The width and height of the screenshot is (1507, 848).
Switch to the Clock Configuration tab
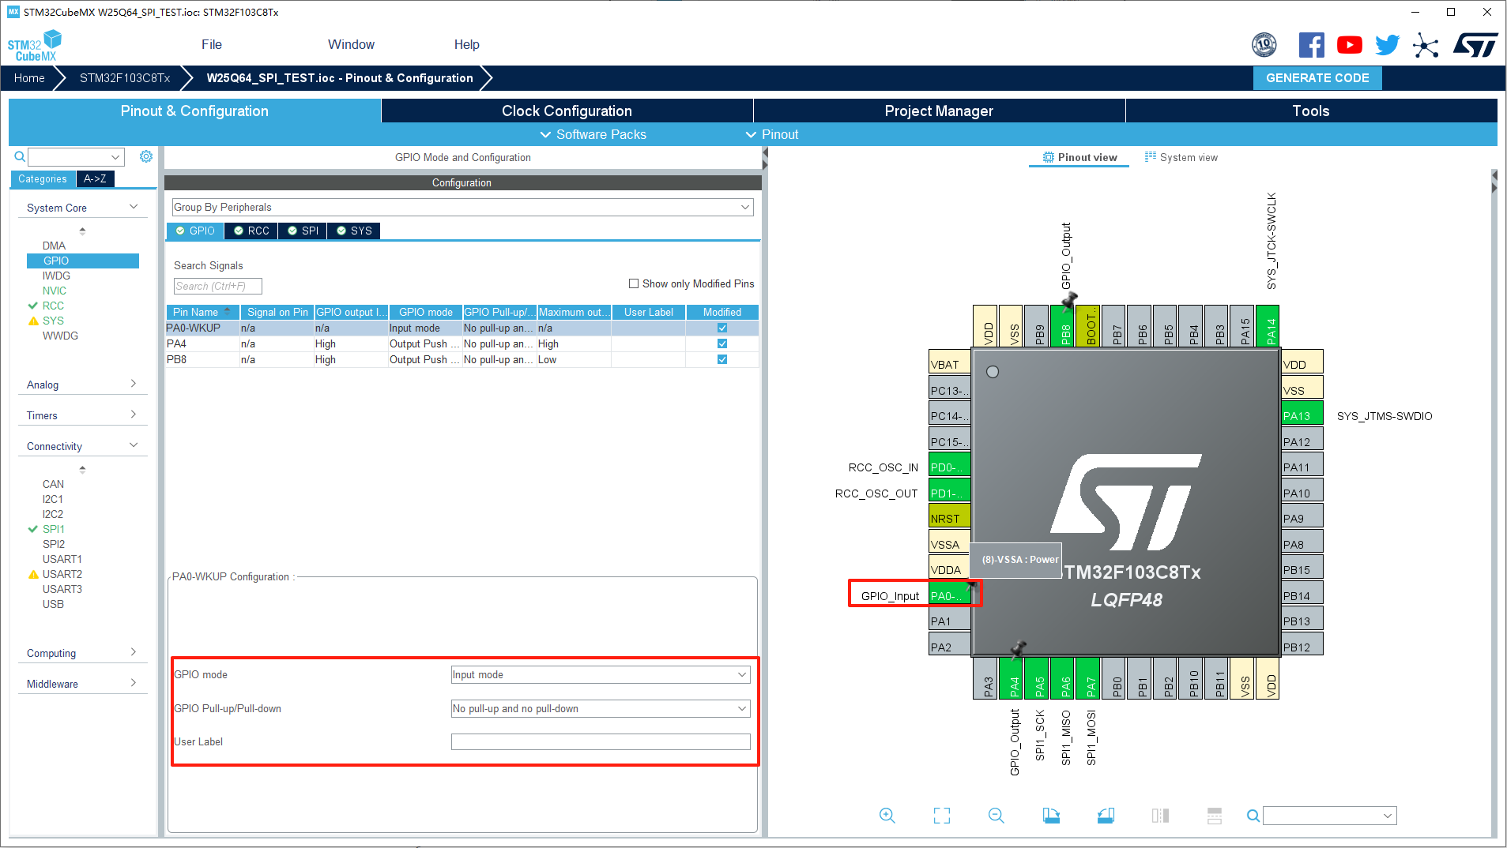tap(567, 111)
